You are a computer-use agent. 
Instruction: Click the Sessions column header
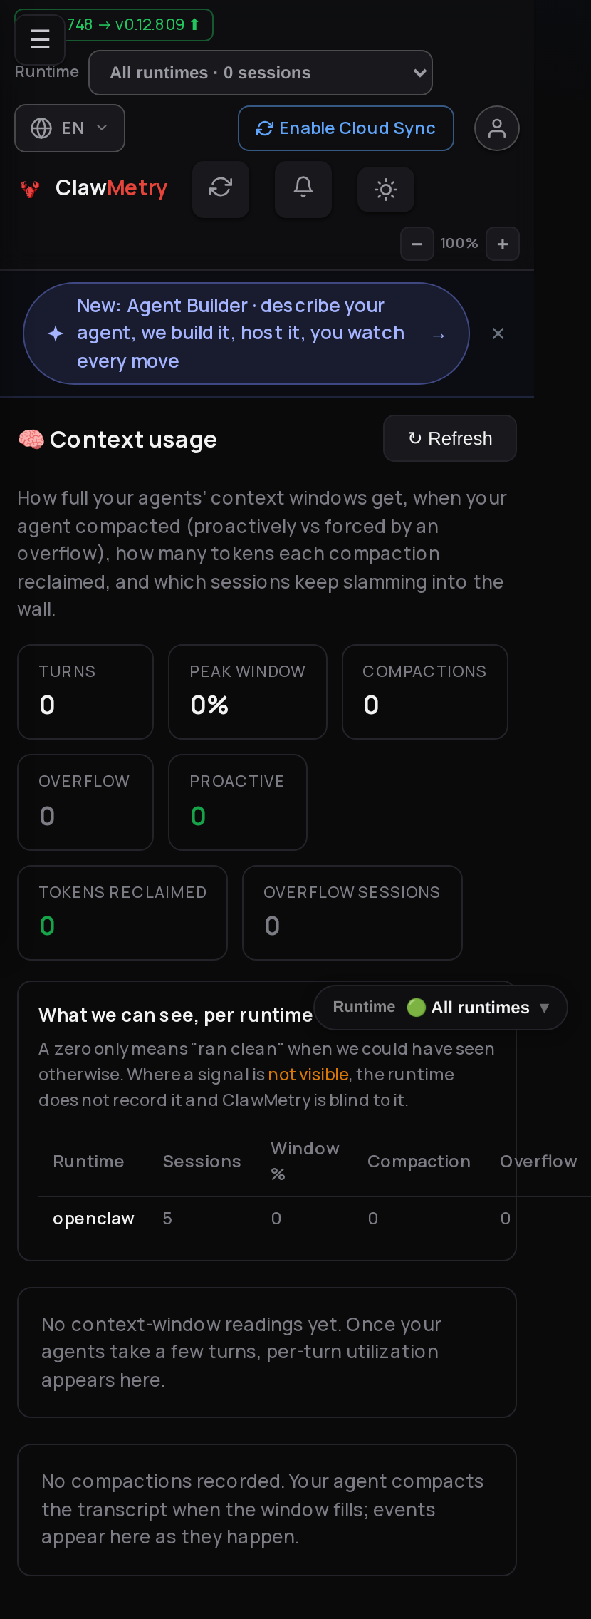[x=202, y=1162]
